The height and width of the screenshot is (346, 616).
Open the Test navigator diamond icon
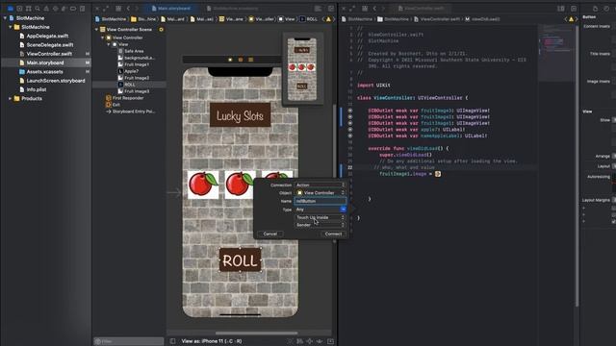tap(56, 9)
